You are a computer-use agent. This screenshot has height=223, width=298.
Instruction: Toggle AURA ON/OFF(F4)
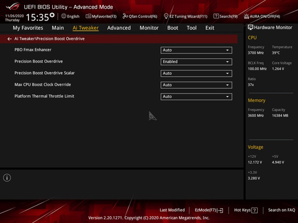(262, 16)
